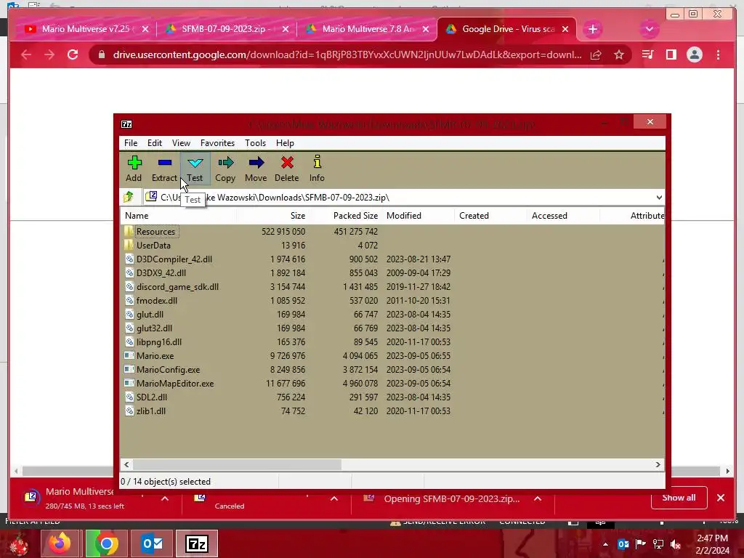Image resolution: width=744 pixels, height=558 pixels.
Task: Click the Delete toolbar icon
Action: tap(286, 169)
